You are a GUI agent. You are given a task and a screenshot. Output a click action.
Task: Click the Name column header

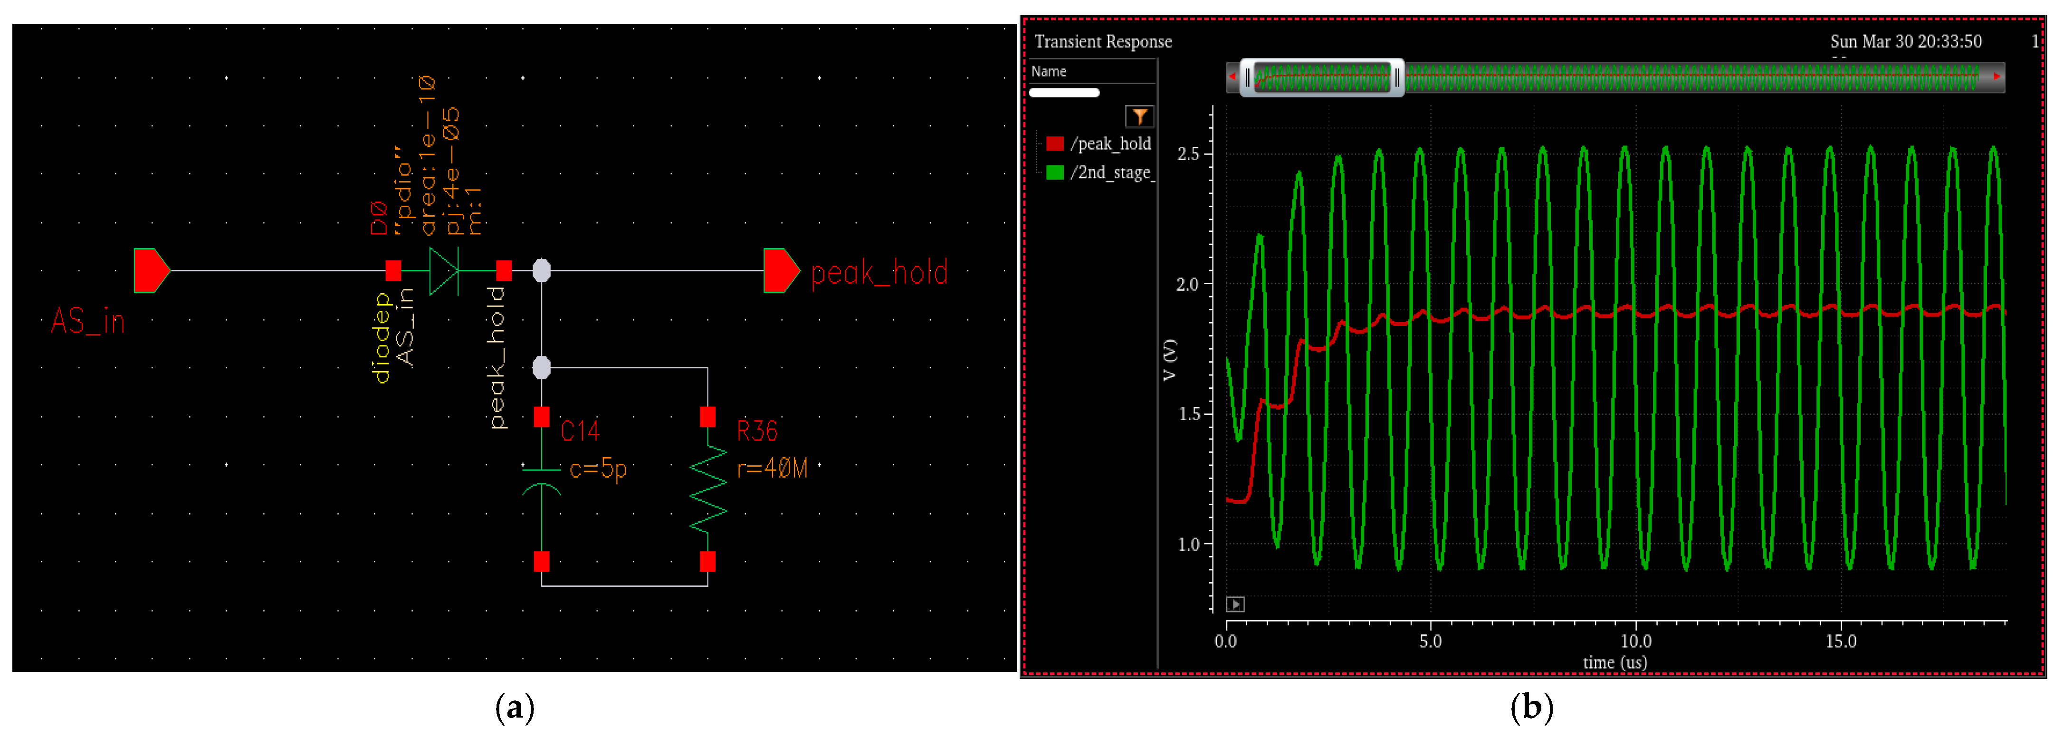(x=1049, y=71)
